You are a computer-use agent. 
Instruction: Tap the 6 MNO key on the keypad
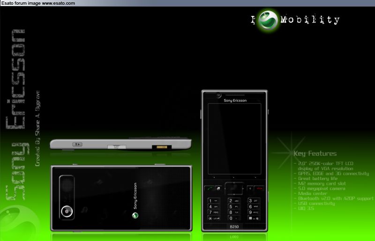click(254, 206)
